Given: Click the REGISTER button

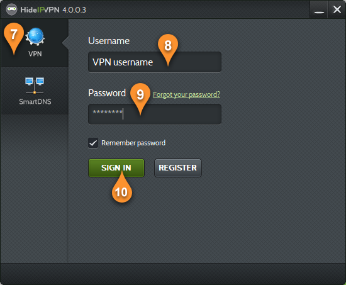Looking at the screenshot, I should (x=178, y=168).
